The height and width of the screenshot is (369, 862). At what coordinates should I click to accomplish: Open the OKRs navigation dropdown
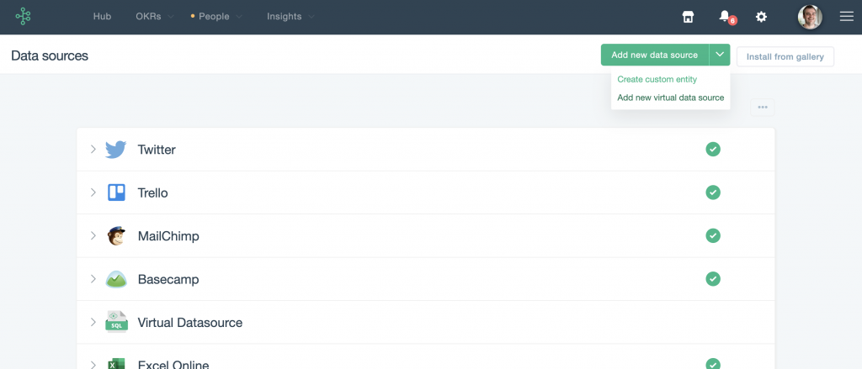click(155, 17)
